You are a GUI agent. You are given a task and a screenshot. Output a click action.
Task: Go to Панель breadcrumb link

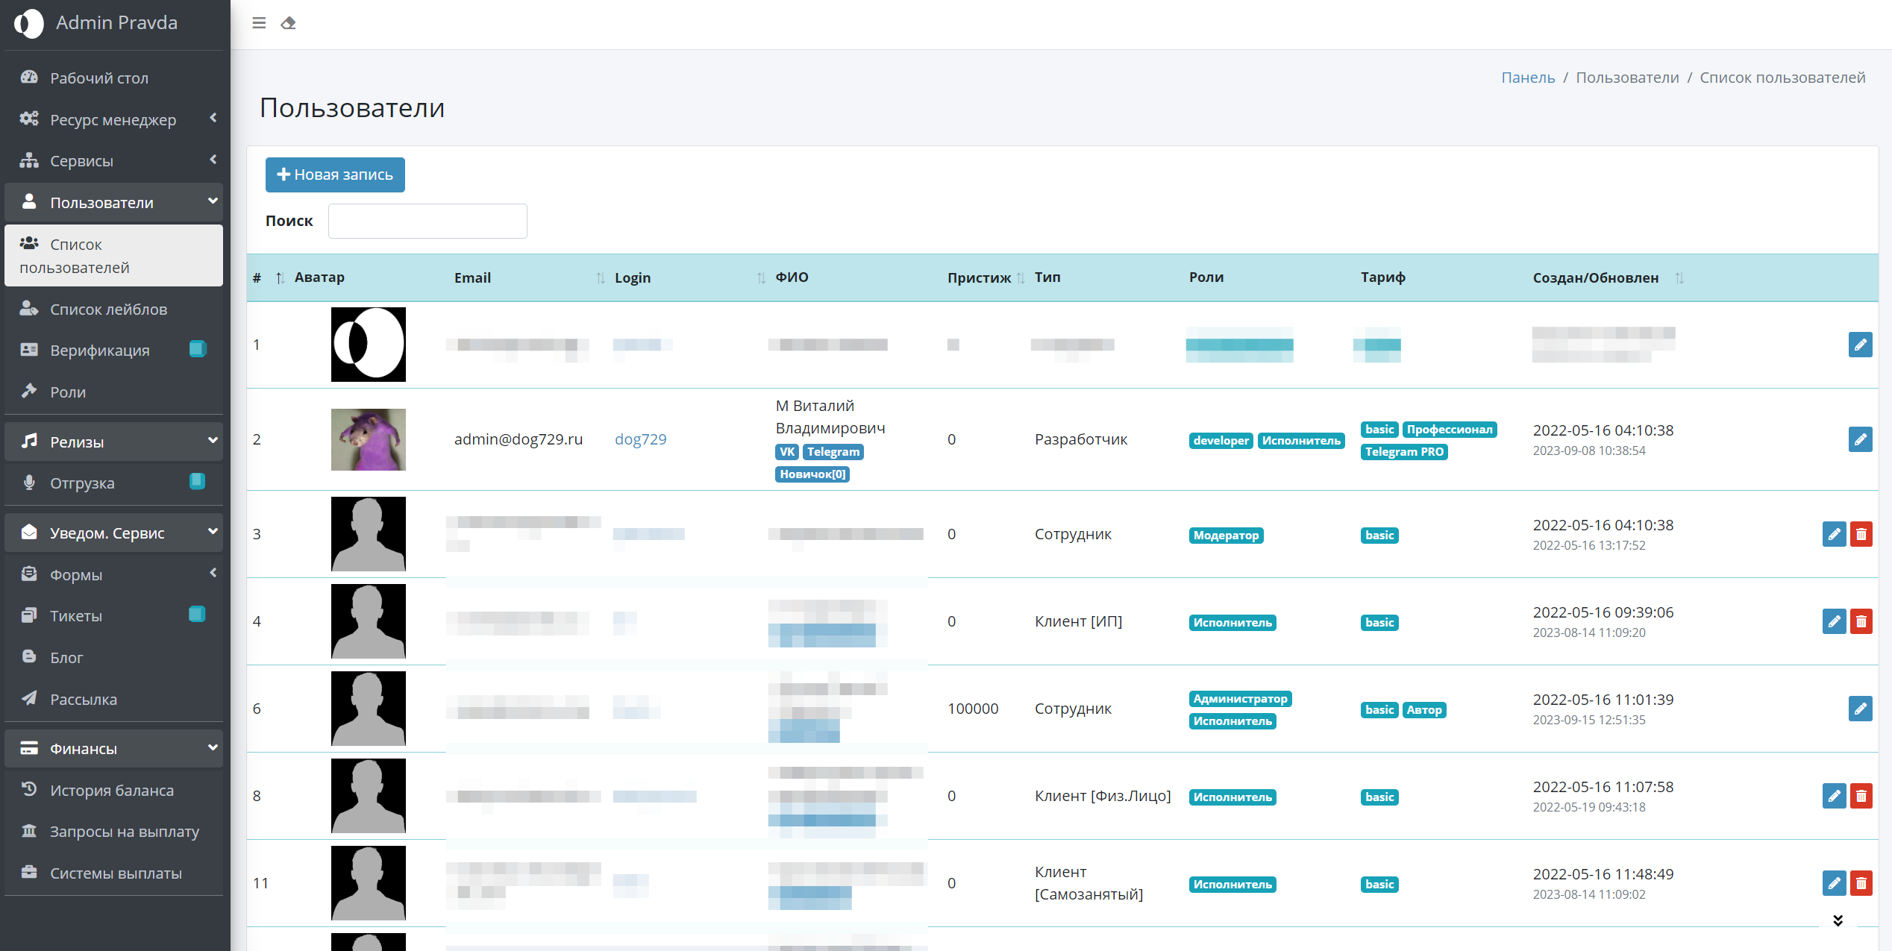[1528, 78]
